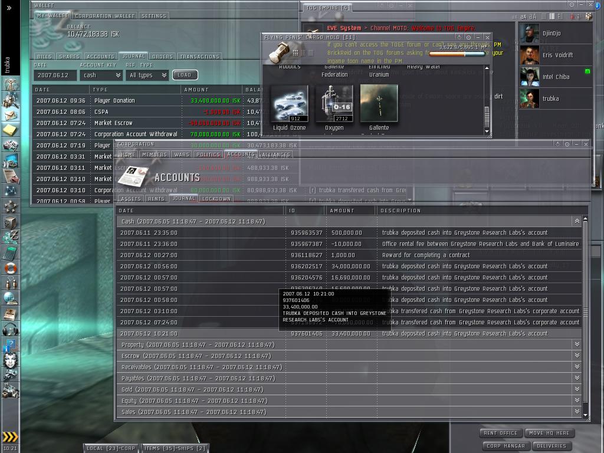
Task: Open the assets cube icon in sidebar
Action: tap(11, 222)
